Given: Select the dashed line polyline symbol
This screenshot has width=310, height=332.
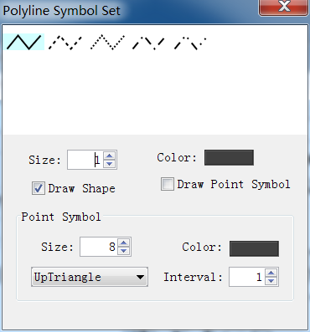Looking at the screenshot, I should [65, 43].
